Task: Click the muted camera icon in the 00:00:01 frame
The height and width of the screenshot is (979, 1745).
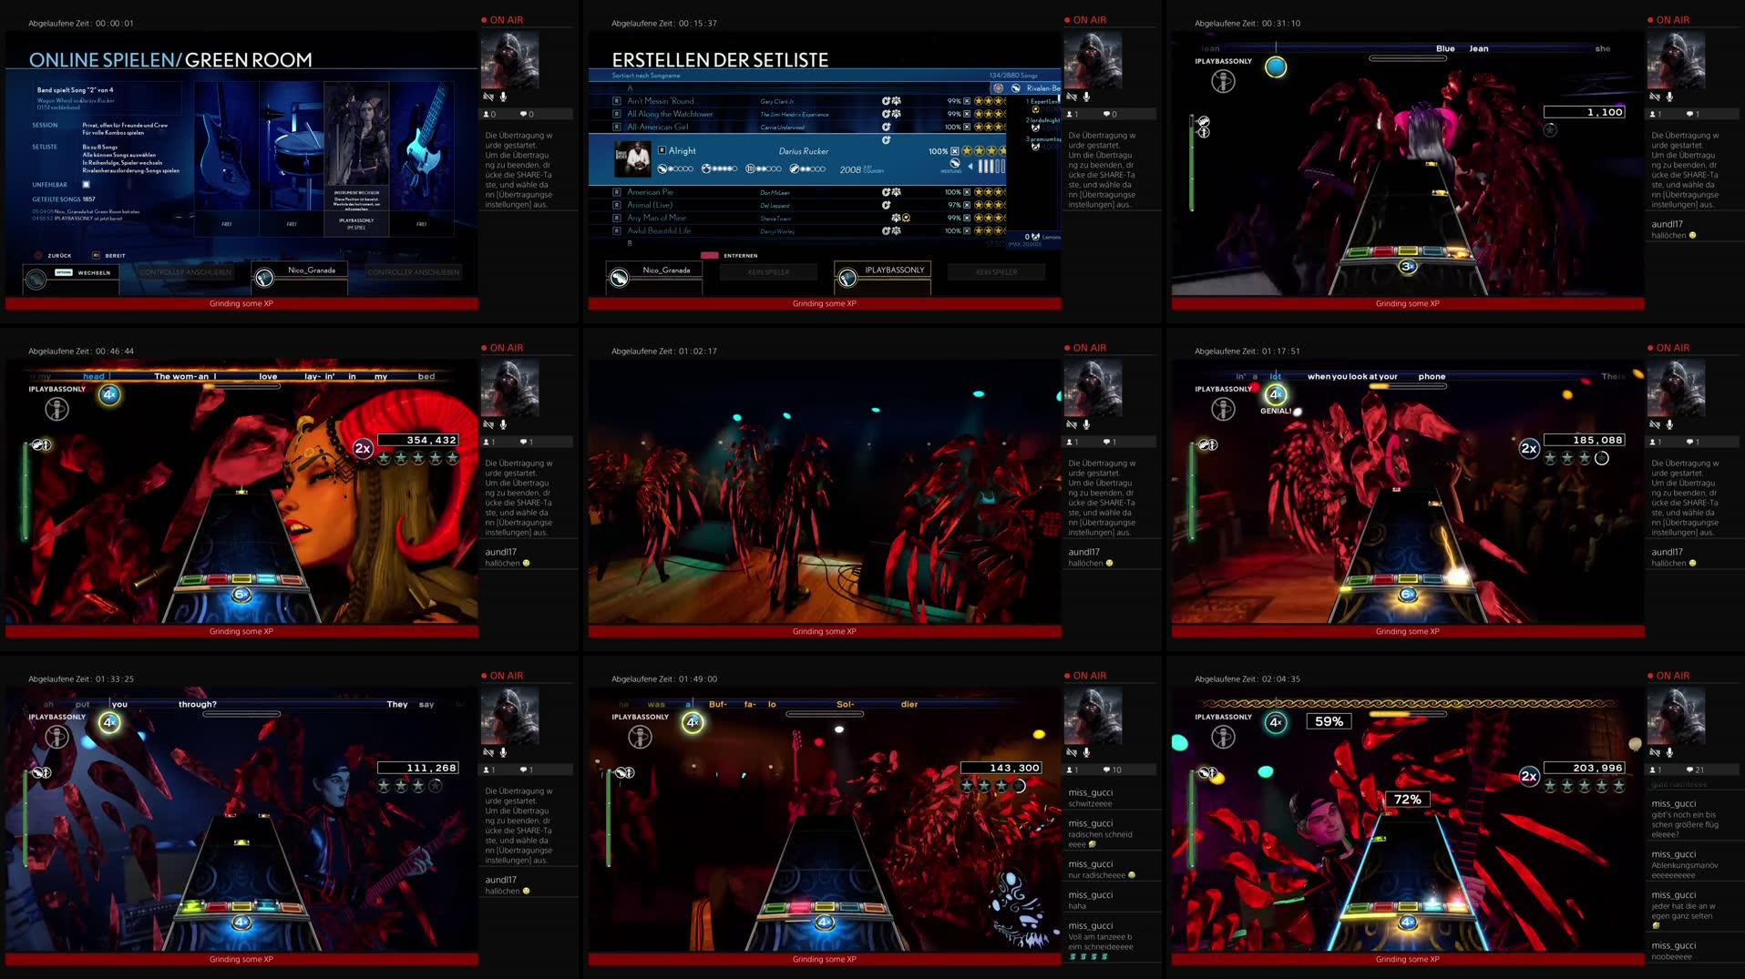Action: [488, 97]
